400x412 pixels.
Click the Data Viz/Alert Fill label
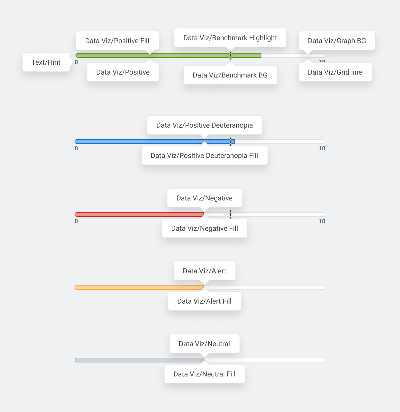[x=204, y=301]
